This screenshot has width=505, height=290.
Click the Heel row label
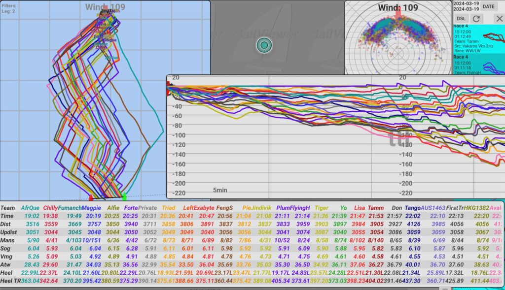(6, 273)
